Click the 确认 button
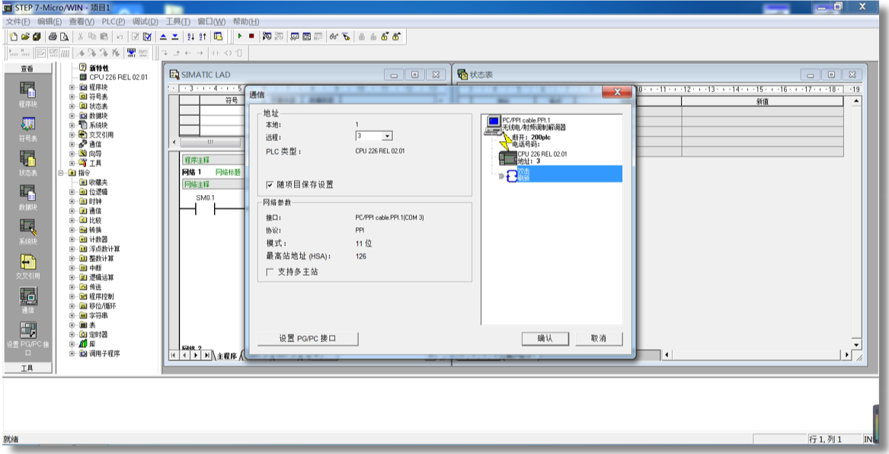 pos(545,338)
